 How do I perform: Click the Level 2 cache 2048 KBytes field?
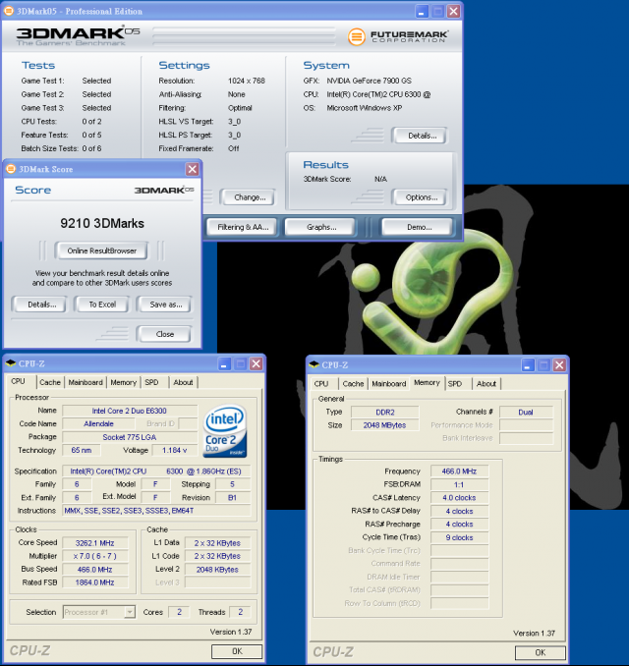[x=217, y=569]
